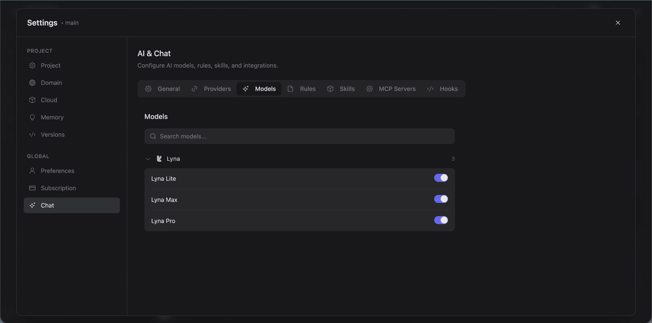This screenshot has width=652, height=323.
Task: Click the Project gear icon in sidebar
Action: (x=32, y=66)
